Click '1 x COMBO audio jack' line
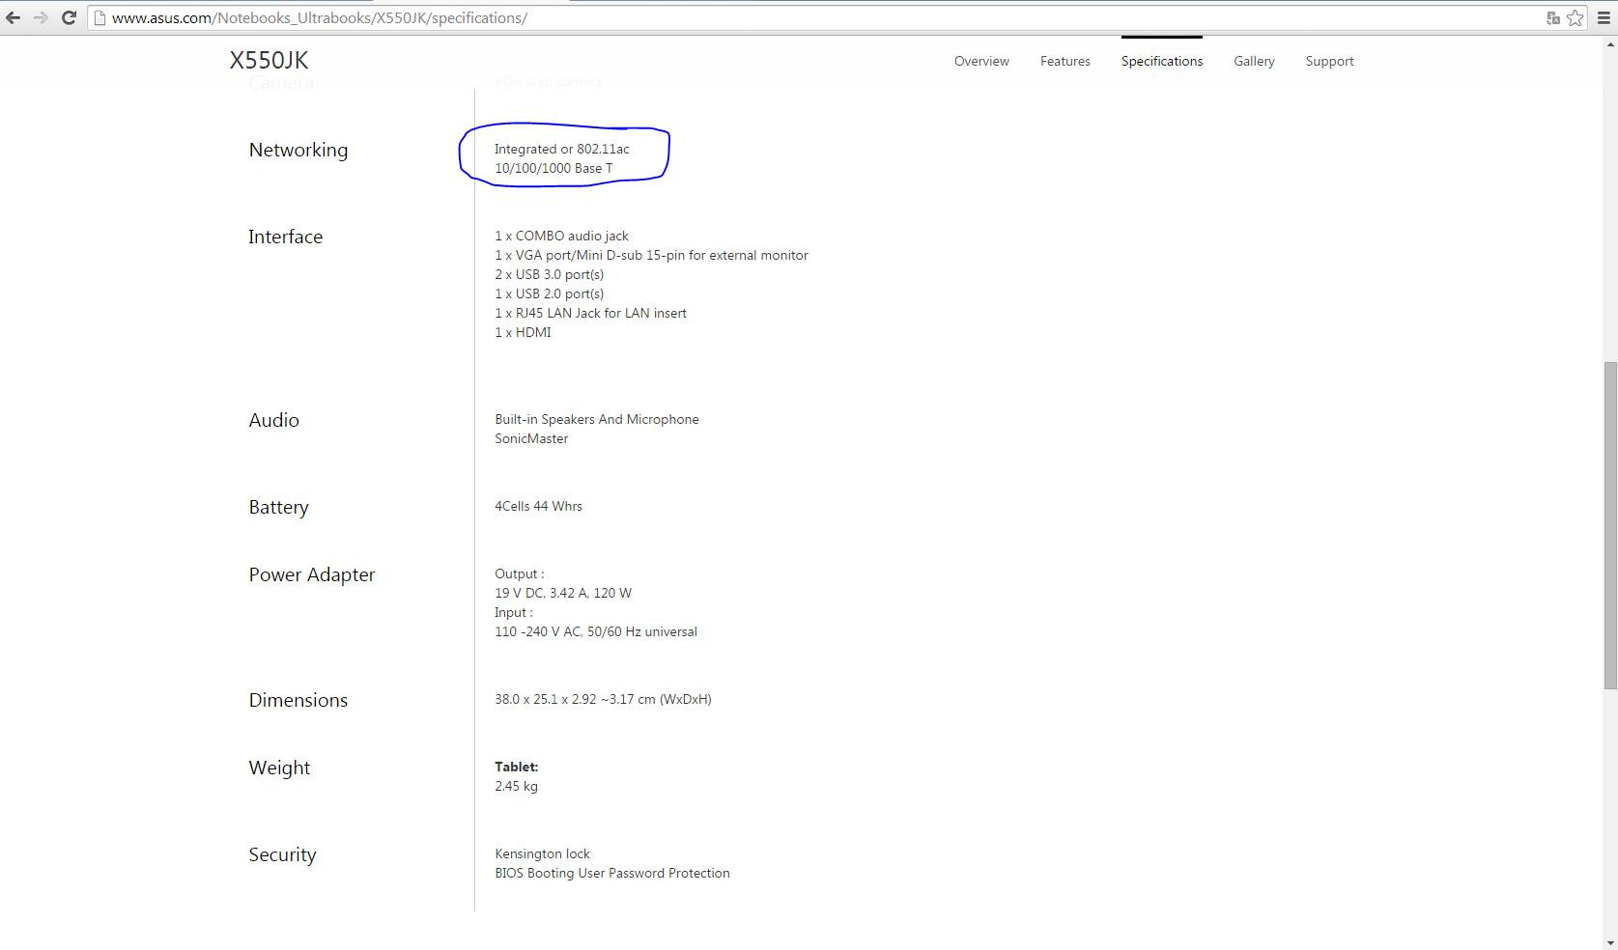 coord(561,236)
